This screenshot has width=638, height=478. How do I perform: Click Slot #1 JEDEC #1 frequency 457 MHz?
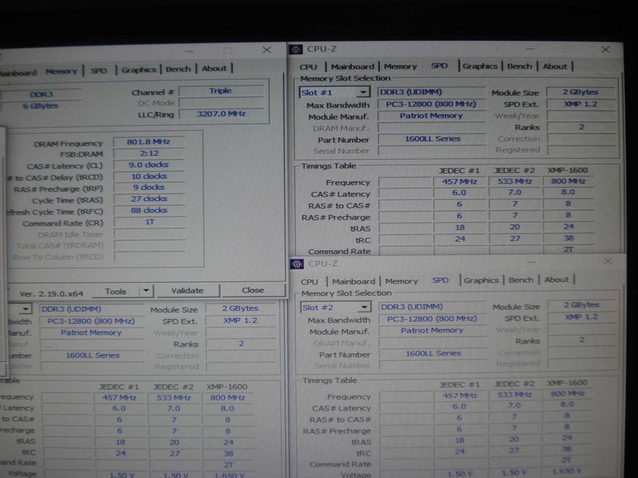pyautogui.click(x=460, y=182)
